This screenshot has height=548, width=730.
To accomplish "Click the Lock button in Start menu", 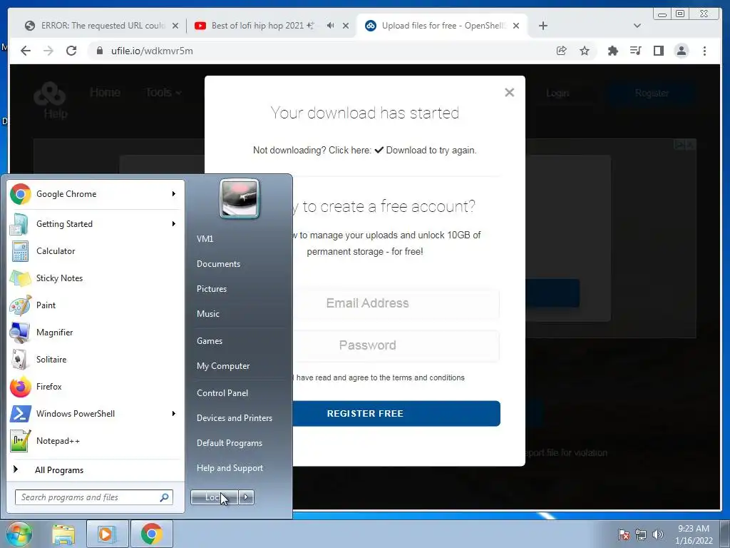I will (x=215, y=497).
